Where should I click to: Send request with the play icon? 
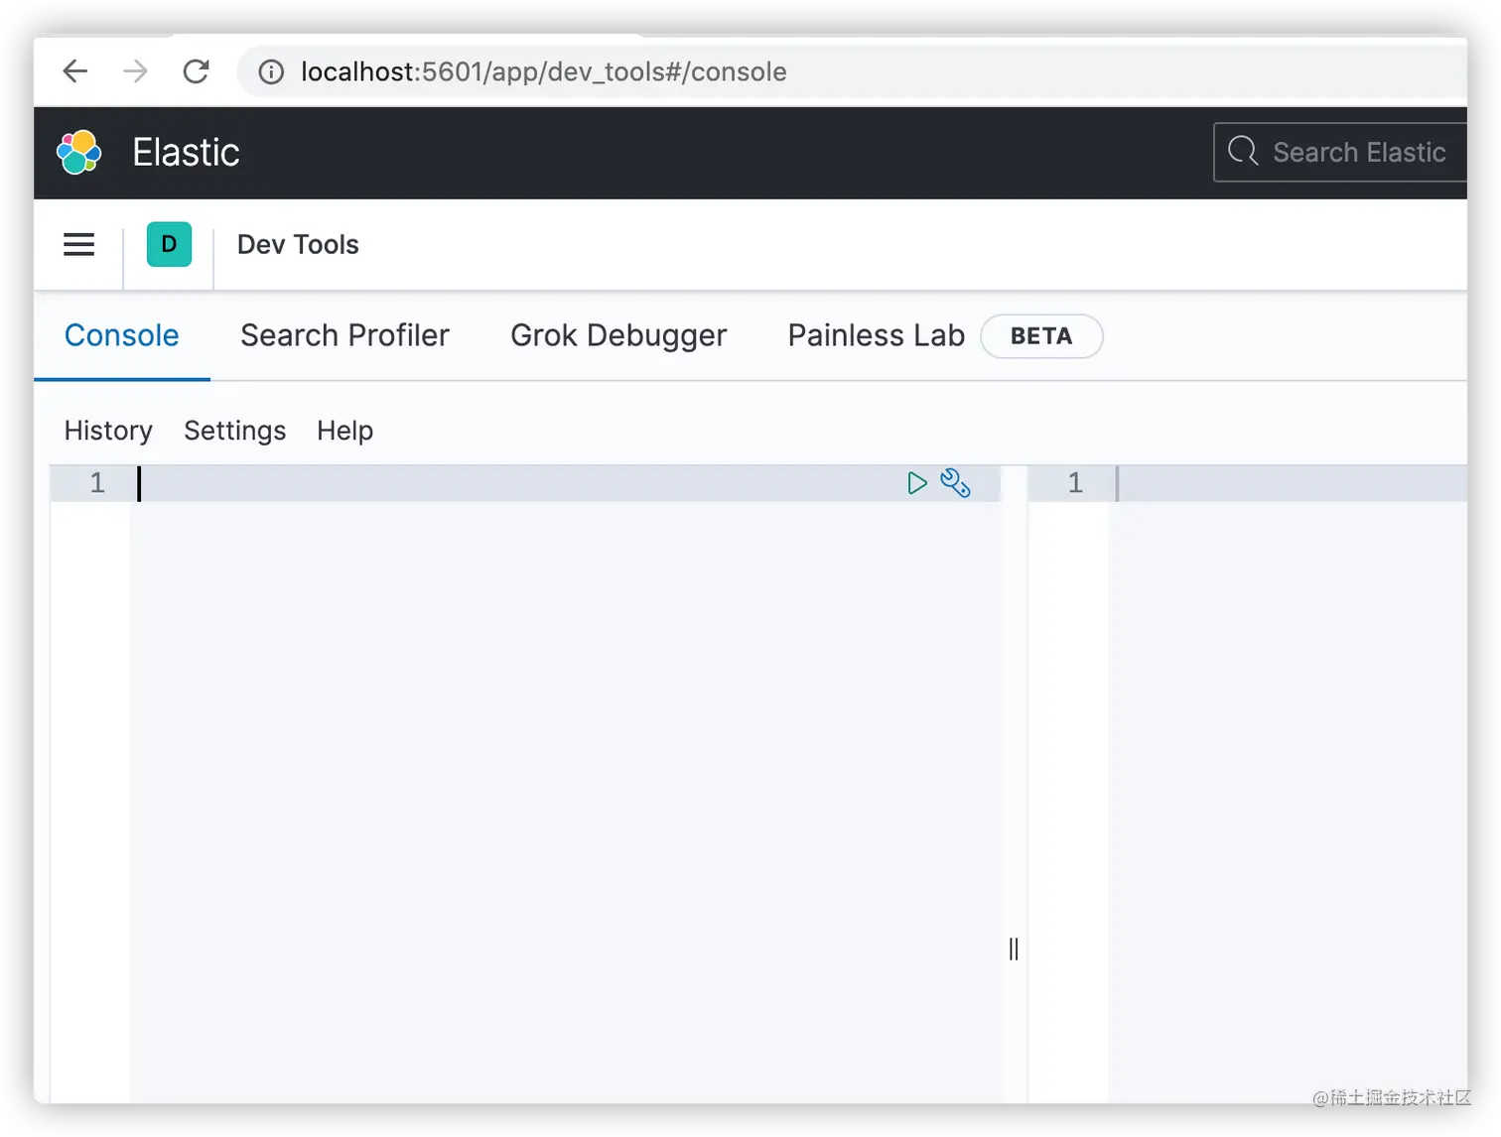coord(917,483)
